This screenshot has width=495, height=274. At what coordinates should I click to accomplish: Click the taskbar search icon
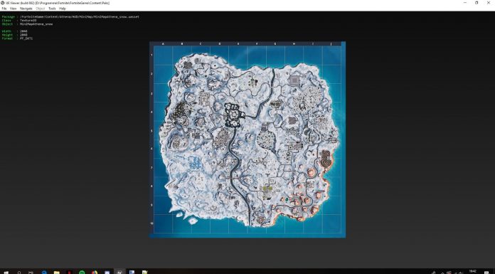coord(19,272)
